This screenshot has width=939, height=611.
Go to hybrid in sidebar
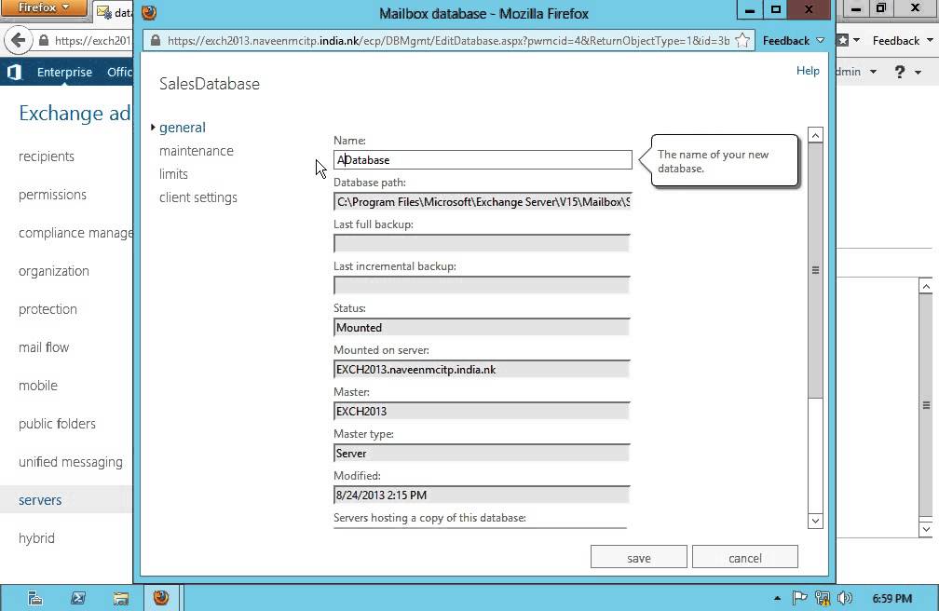pyautogui.click(x=36, y=538)
